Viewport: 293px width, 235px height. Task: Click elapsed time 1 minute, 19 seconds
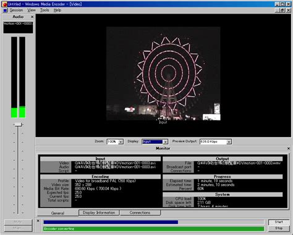[215, 181]
